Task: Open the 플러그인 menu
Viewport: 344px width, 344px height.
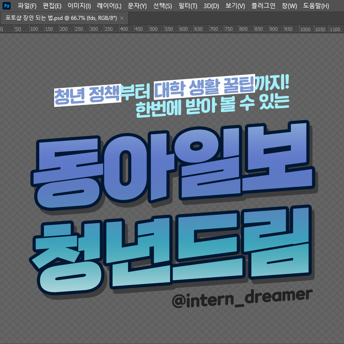Action: pos(263,6)
